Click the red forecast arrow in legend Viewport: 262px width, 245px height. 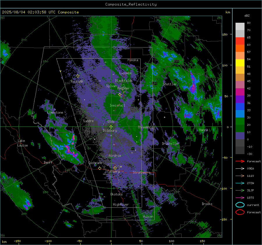240,161
